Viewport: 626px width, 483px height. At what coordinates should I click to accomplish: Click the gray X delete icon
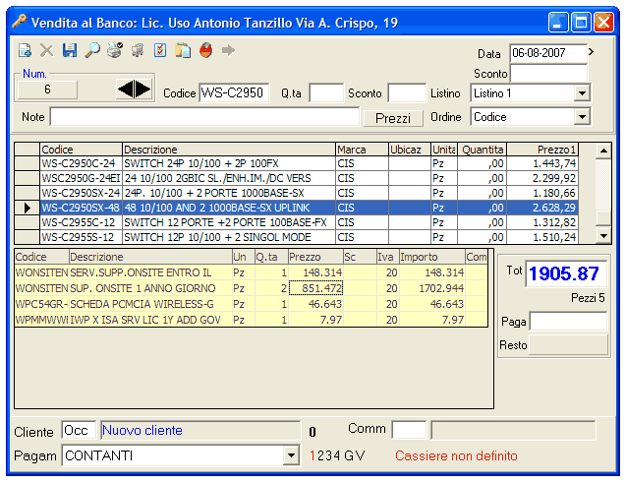(47, 51)
